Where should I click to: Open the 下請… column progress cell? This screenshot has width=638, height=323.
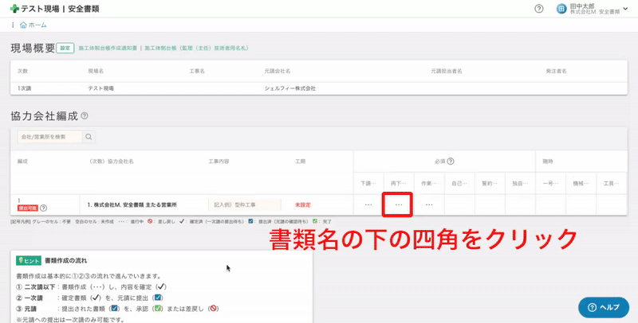[x=368, y=205]
